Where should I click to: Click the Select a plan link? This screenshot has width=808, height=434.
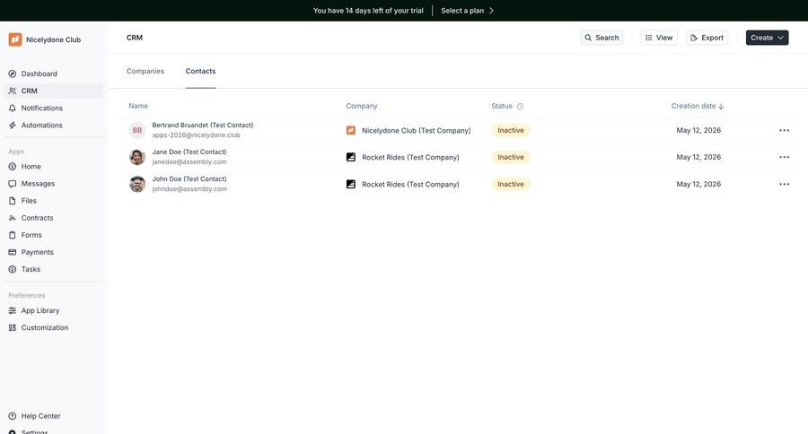pos(462,10)
